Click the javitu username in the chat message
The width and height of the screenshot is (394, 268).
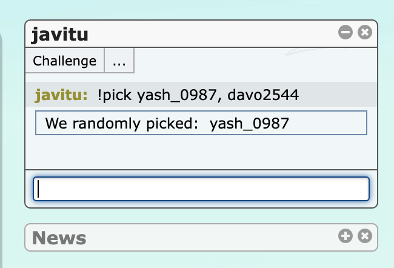(x=61, y=95)
